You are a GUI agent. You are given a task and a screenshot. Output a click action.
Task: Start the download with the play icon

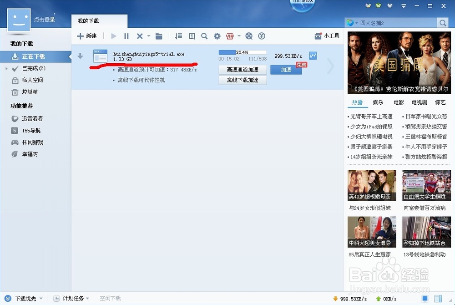pos(114,36)
